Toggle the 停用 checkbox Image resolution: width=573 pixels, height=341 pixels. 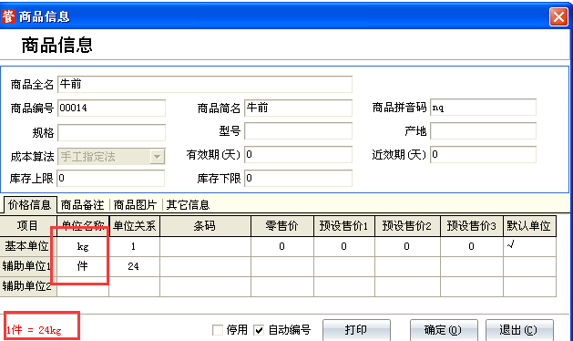(218, 330)
